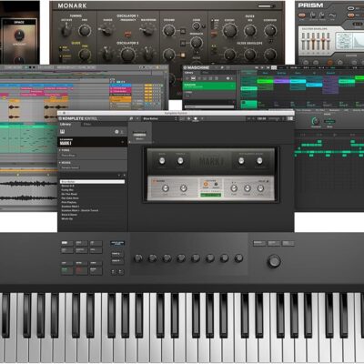Toggle the orange button under PRISM logo
The image size is (364, 364).
click(x=302, y=15)
